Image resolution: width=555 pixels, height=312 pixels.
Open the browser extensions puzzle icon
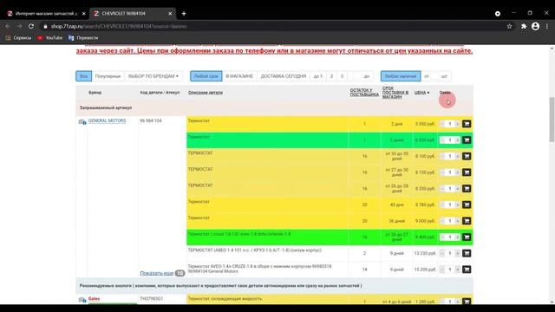tap(524, 26)
